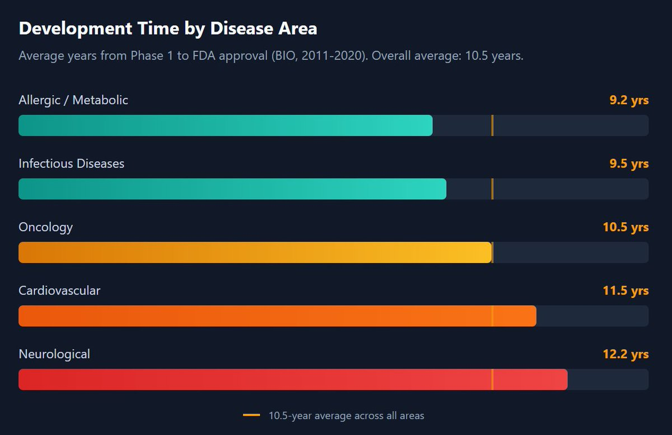This screenshot has width=672, height=435.
Task: Click the 10.5-year average legend text
Action: pos(346,416)
